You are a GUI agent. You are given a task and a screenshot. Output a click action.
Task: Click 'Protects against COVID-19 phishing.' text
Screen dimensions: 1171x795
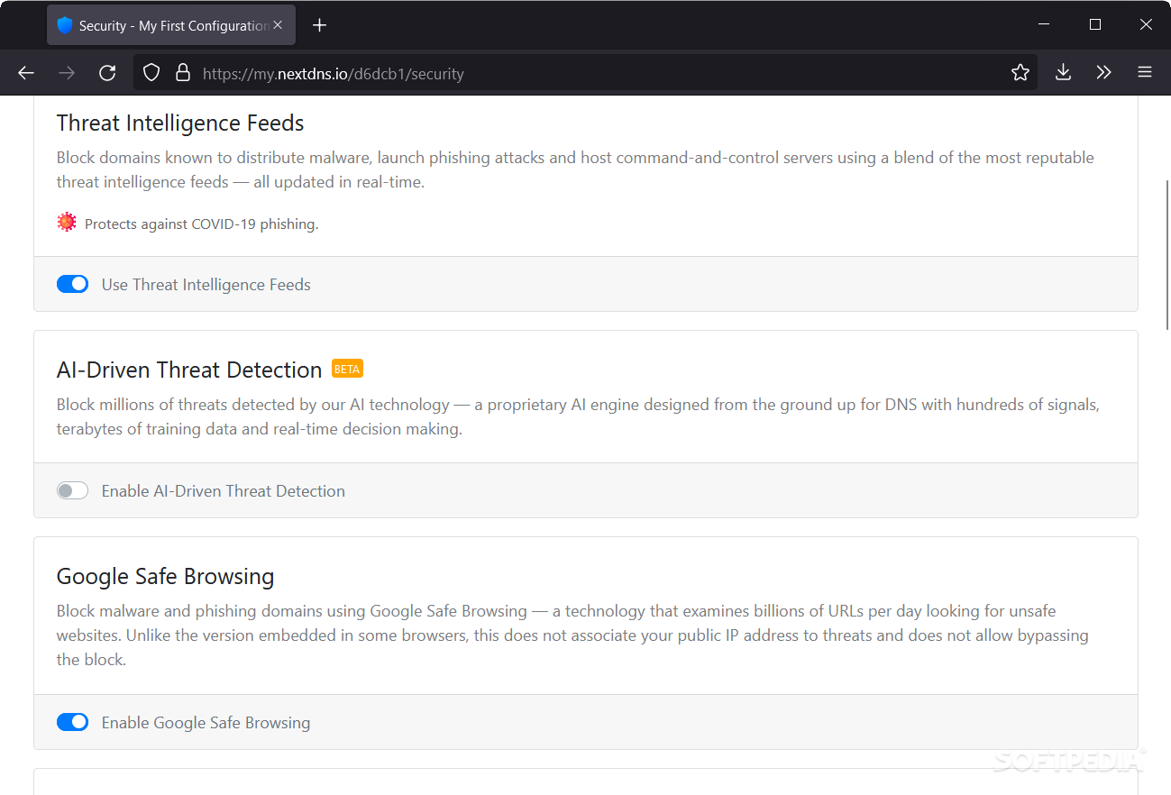202,224
